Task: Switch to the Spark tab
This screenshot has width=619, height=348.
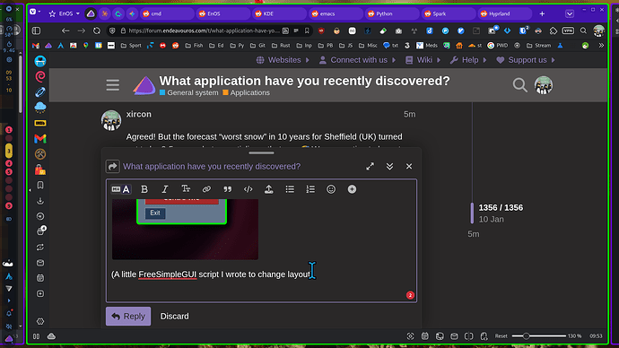Action: pos(448,13)
